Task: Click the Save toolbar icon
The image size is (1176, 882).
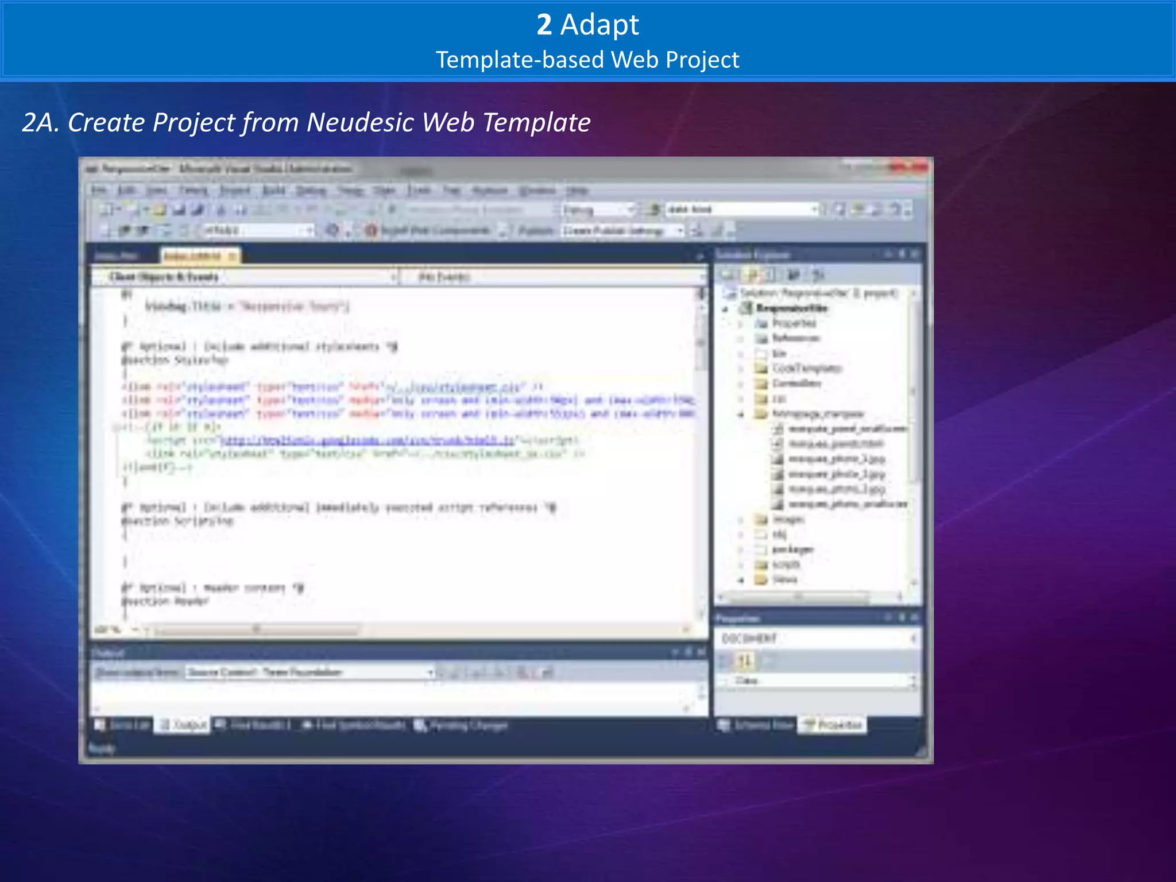Action: (x=179, y=210)
